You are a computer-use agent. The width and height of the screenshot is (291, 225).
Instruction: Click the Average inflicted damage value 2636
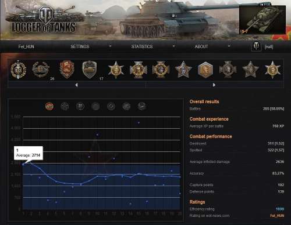(280, 162)
